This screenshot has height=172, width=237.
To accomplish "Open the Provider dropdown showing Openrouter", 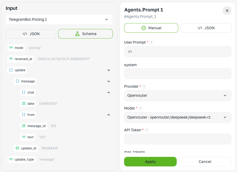I will 177,95.
